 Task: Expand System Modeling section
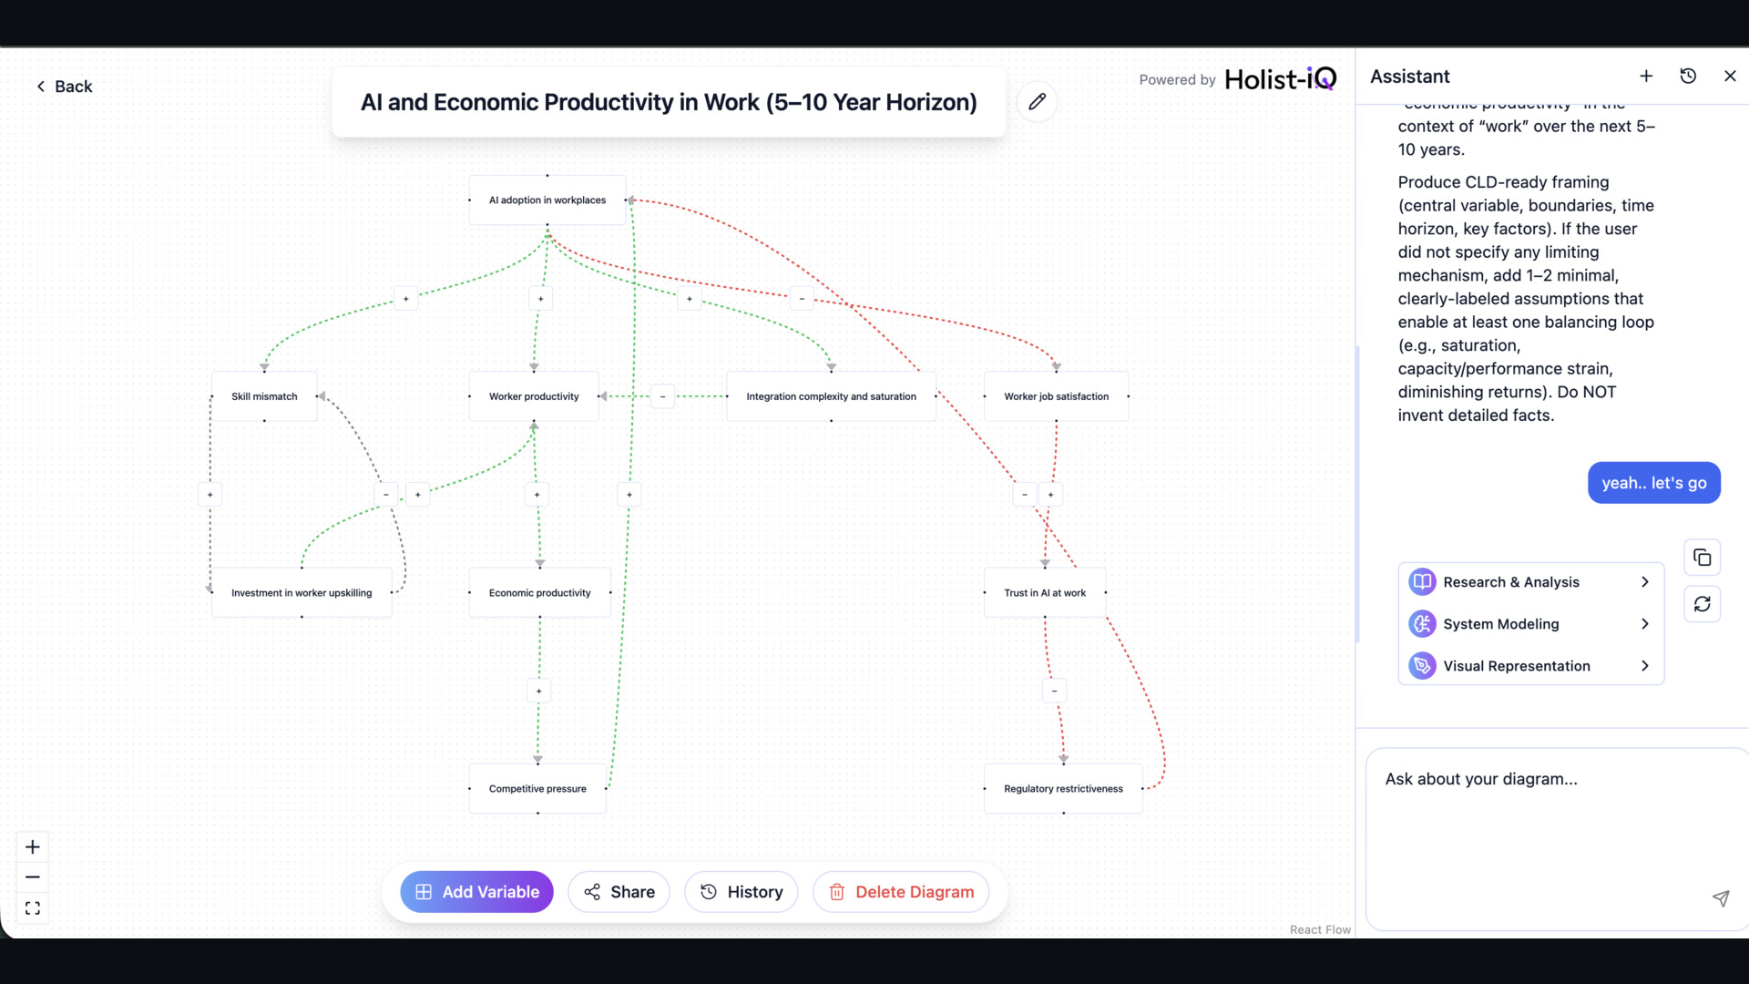pos(1530,624)
